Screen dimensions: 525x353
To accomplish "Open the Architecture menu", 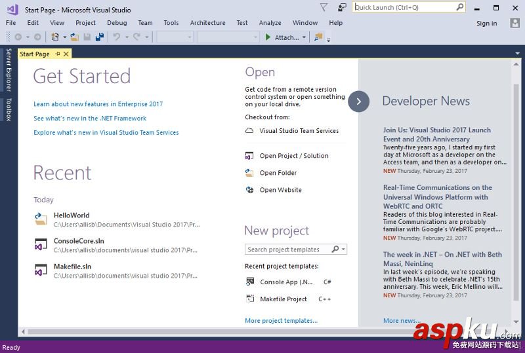I will [x=207, y=23].
